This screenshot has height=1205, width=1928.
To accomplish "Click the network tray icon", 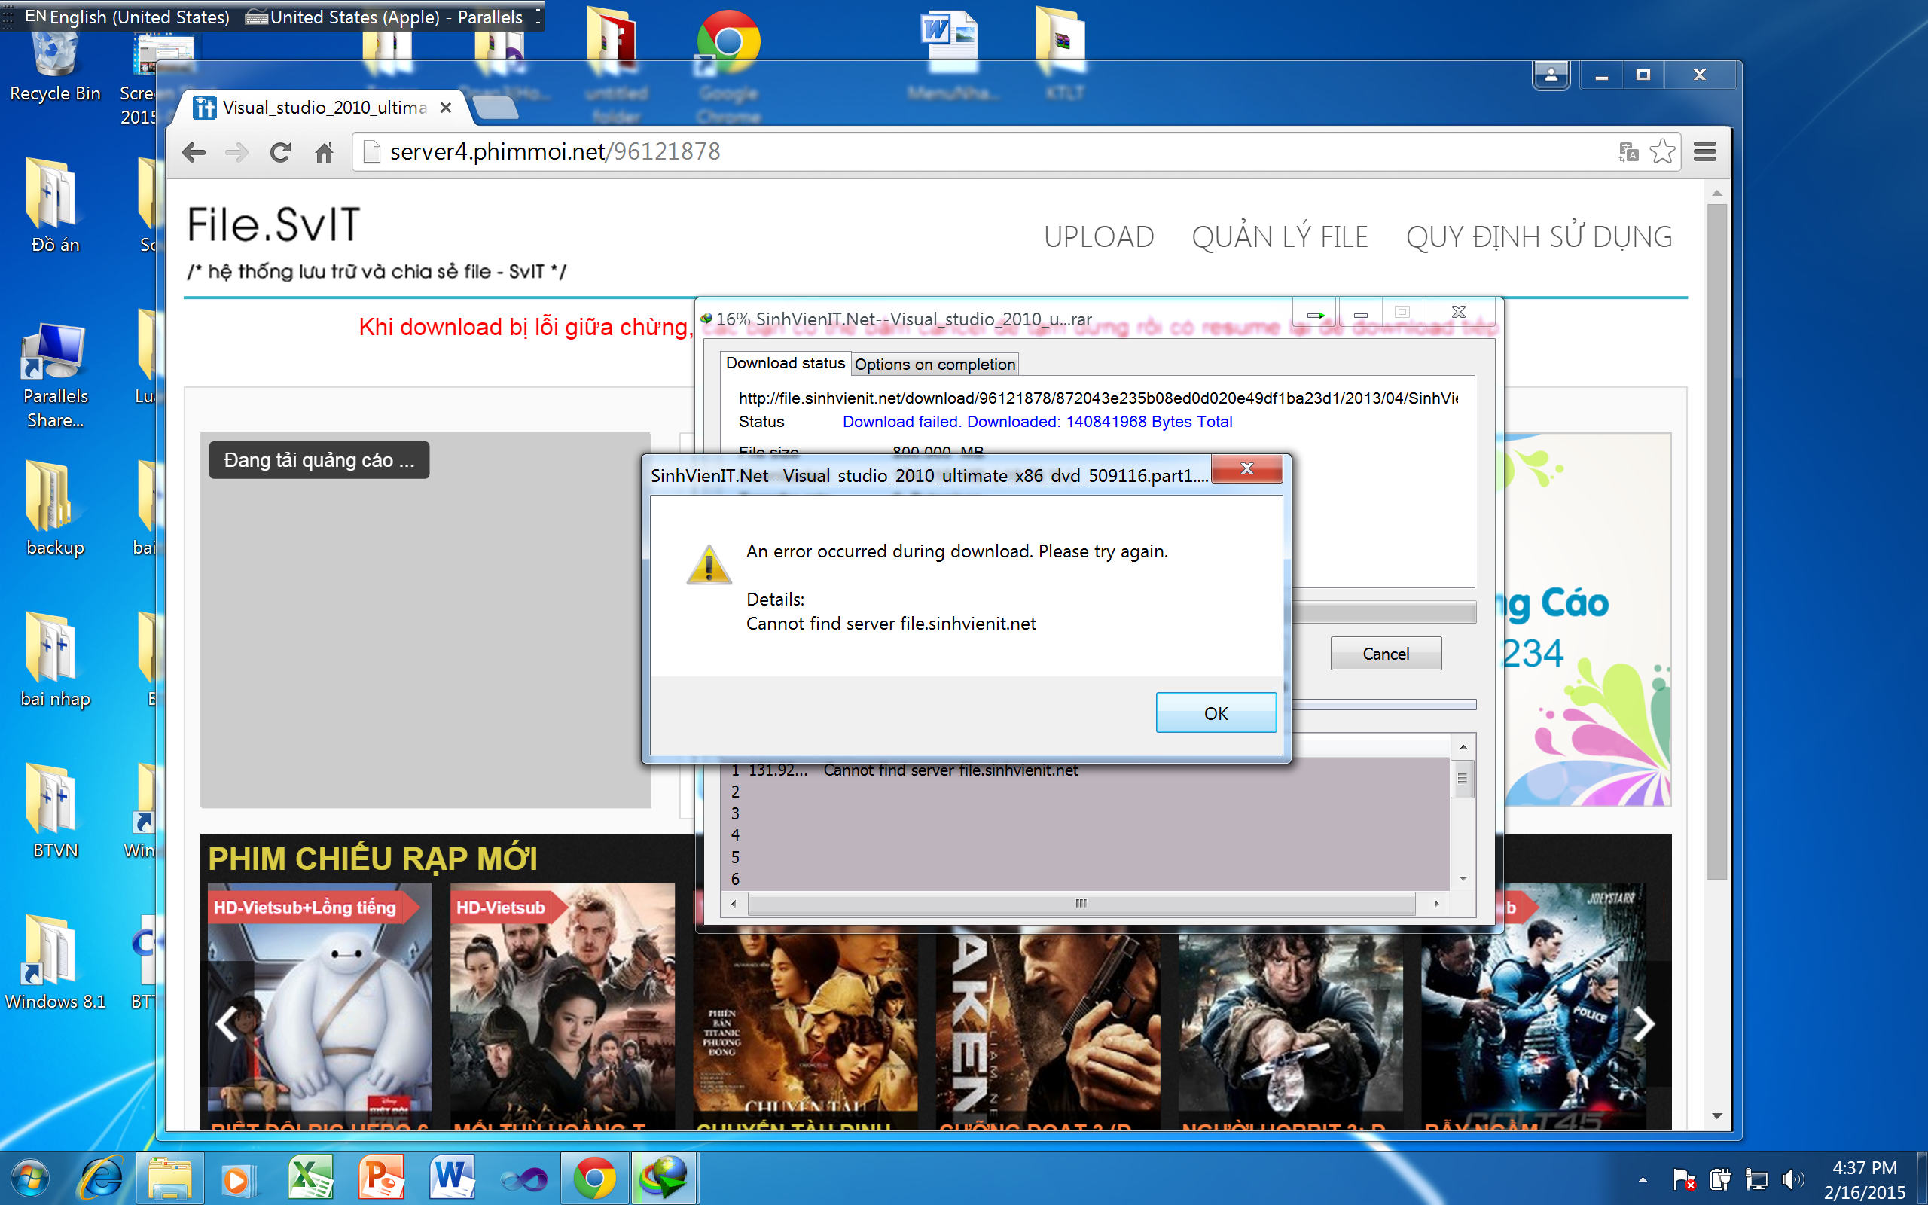I will (x=1755, y=1179).
